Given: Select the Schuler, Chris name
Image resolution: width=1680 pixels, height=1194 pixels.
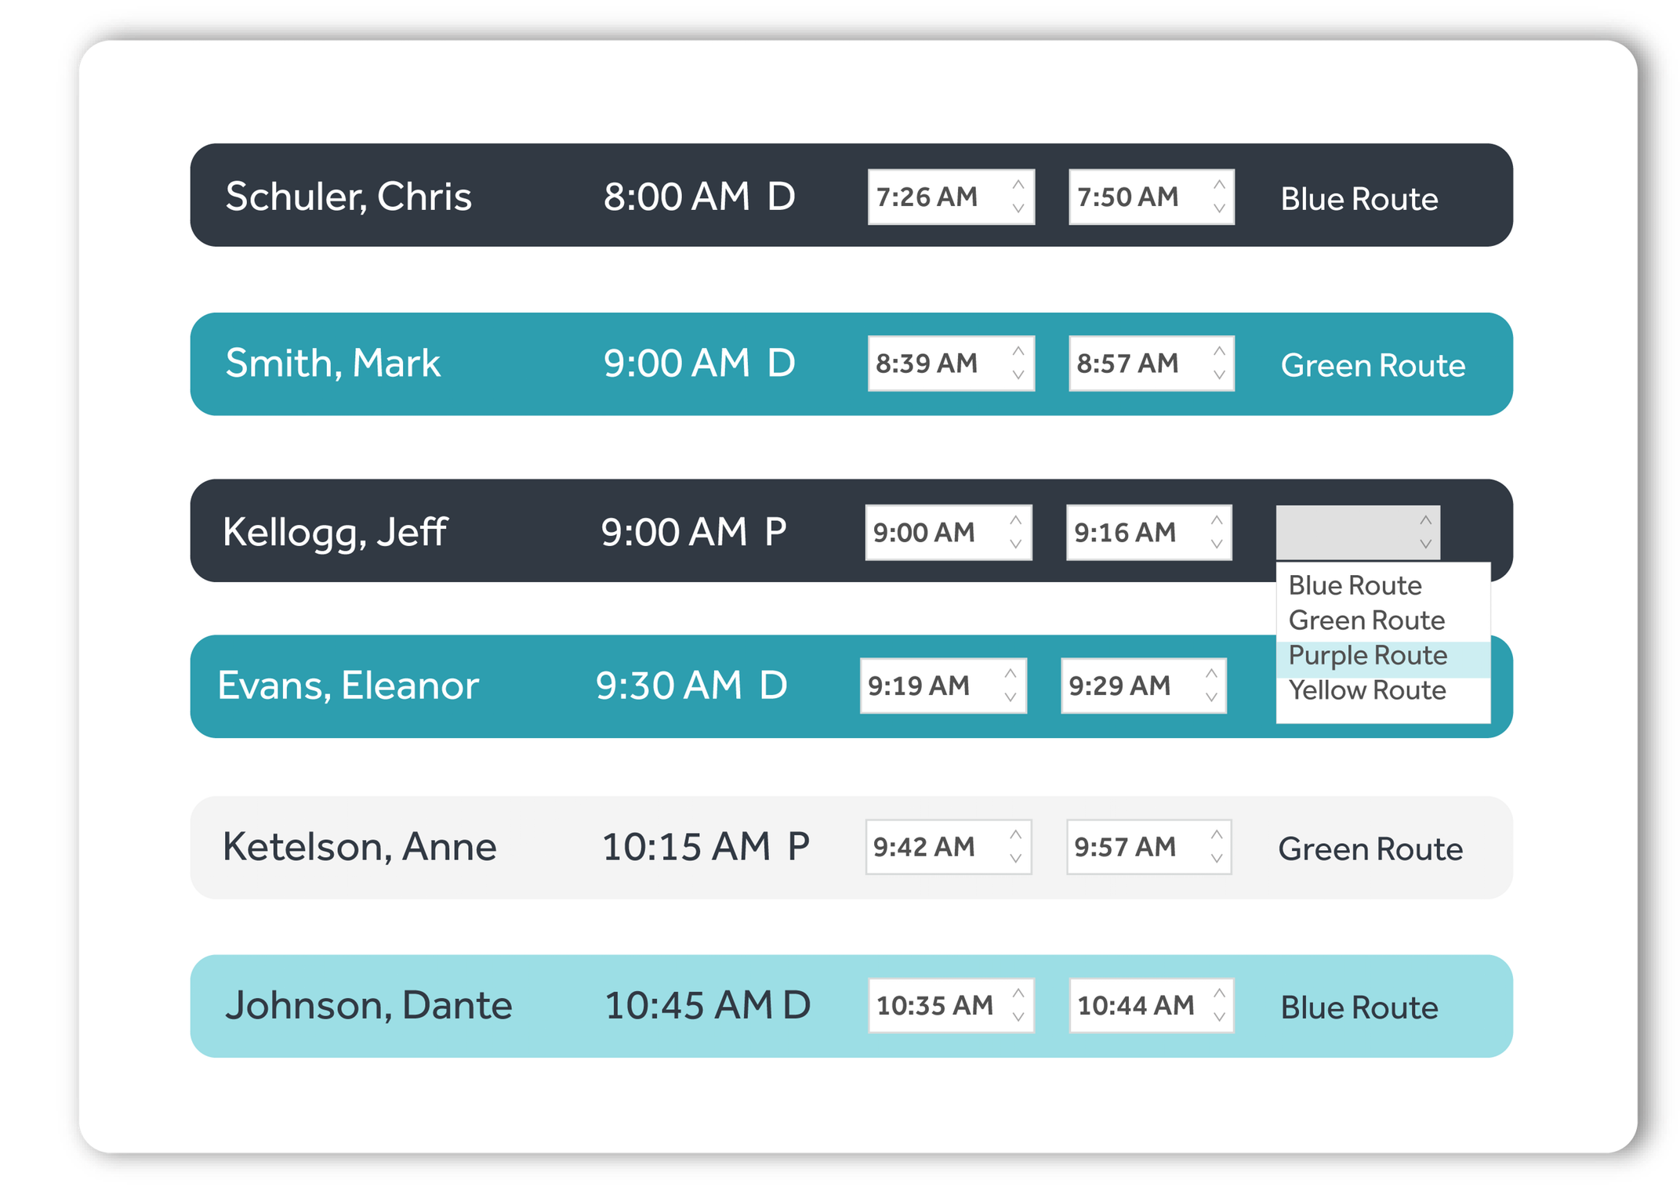Looking at the screenshot, I should click(348, 196).
